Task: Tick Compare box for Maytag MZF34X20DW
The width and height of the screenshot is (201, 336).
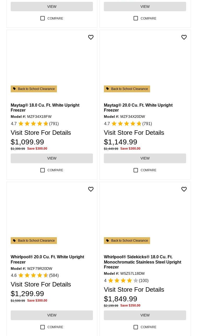Action: click(x=136, y=170)
